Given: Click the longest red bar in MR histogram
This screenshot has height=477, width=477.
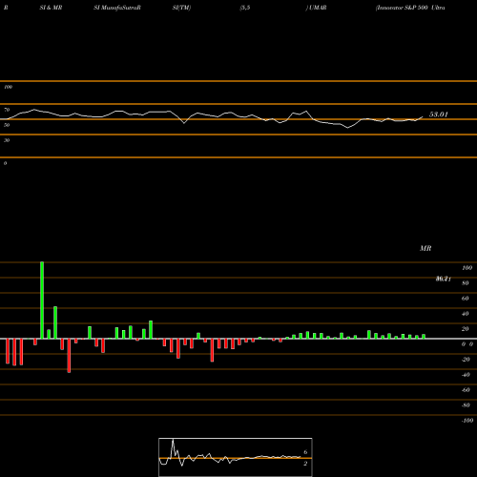Looking at the screenshot, I should point(69,356).
